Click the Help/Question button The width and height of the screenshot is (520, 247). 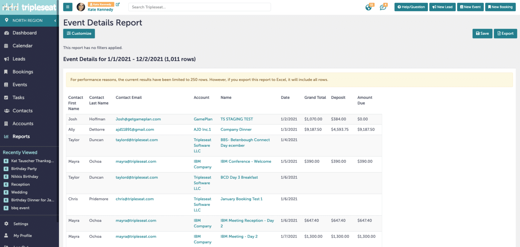click(x=411, y=7)
